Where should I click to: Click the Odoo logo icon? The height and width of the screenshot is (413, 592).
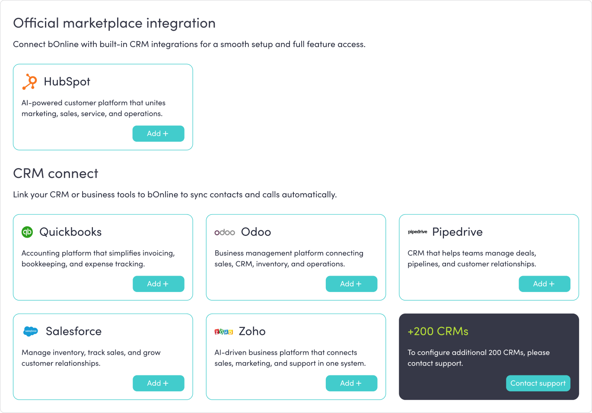point(225,232)
